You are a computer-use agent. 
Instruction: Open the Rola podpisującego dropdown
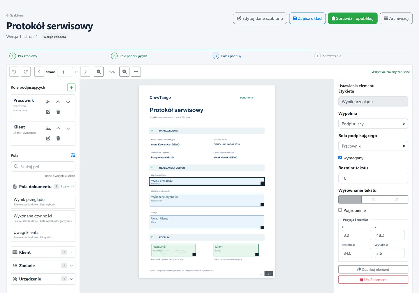coord(373,146)
